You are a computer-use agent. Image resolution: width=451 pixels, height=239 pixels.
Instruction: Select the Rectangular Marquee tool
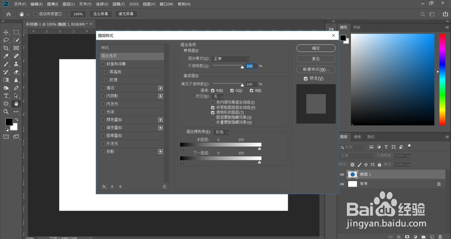coord(16,32)
